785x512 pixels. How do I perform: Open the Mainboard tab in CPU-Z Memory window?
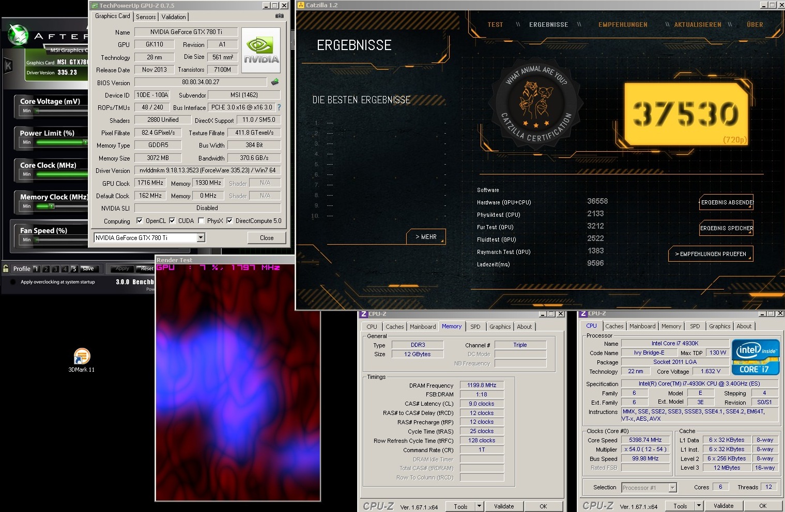click(423, 327)
